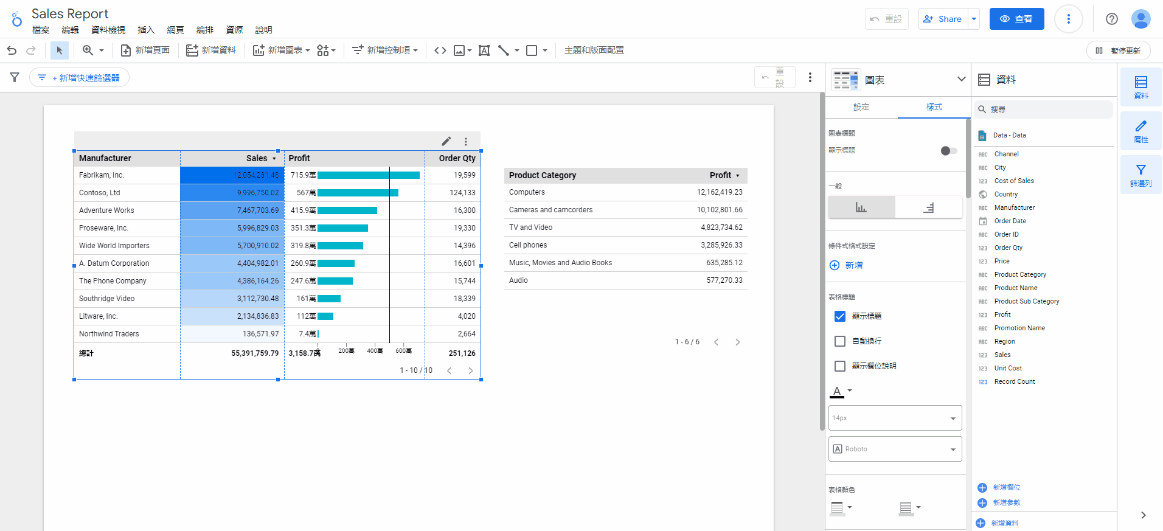
Task: Open 主題和版面配置 theme and layout
Action: [x=594, y=50]
